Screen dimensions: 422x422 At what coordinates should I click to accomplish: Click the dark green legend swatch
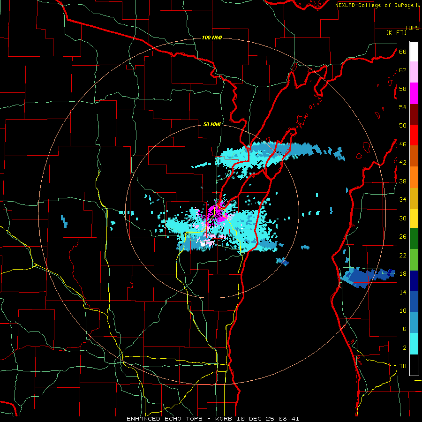pyautogui.click(x=414, y=239)
